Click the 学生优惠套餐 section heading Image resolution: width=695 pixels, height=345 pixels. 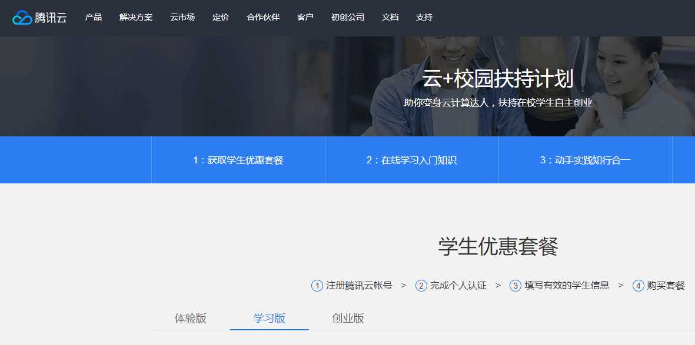[498, 247]
